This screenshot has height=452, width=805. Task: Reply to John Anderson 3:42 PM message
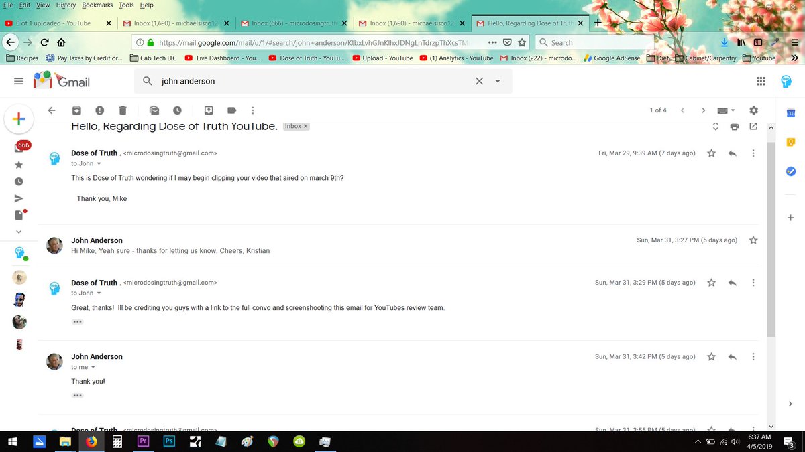[732, 357]
